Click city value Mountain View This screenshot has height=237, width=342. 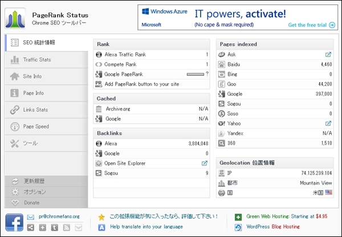tap(316, 183)
